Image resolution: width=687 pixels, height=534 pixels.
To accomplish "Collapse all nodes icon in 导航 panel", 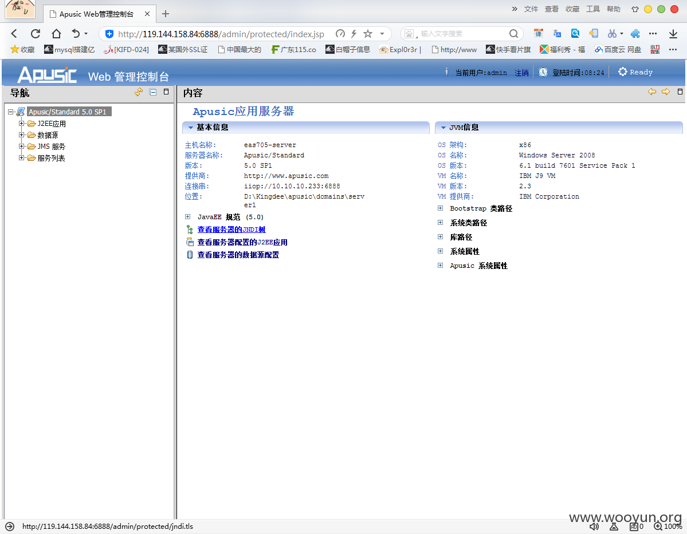I will [153, 92].
